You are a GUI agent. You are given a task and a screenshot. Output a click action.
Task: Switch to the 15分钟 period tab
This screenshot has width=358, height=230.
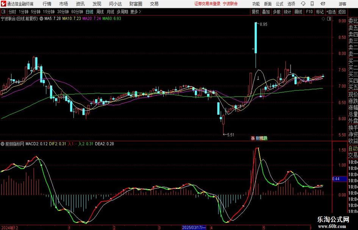pyautogui.click(x=48, y=12)
